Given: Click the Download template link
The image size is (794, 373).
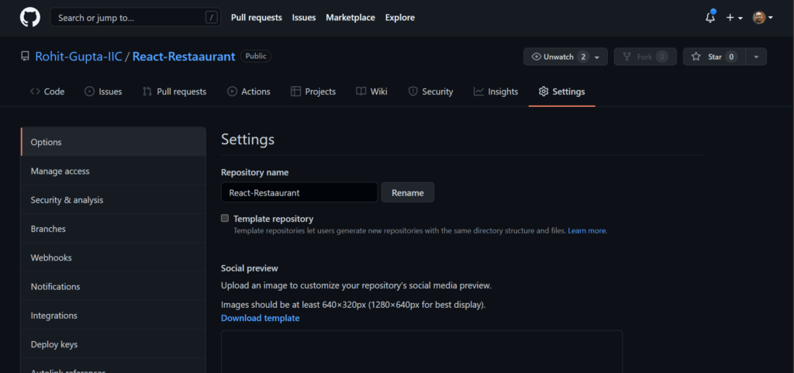Looking at the screenshot, I should tap(261, 318).
